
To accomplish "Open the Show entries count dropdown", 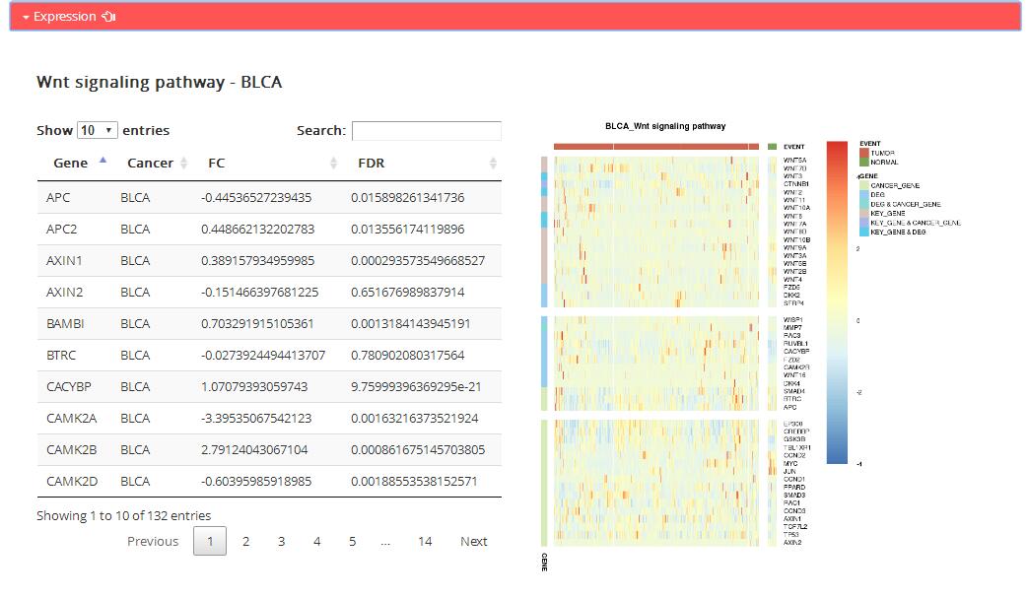I will tap(98, 130).
